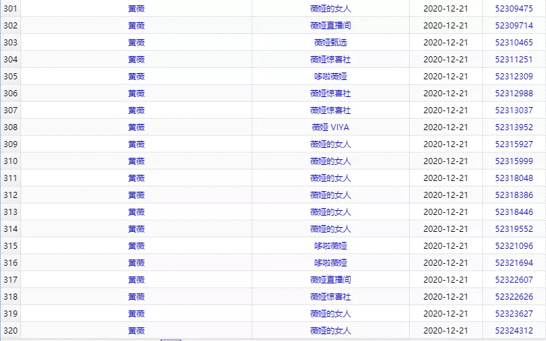Select the row number 302 cell
Image resolution: width=546 pixels, height=341 pixels.
tap(10, 25)
